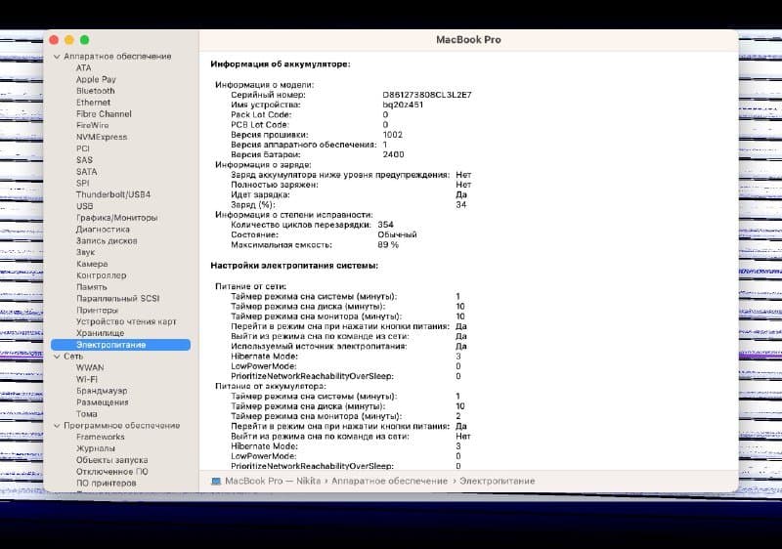
Task: Select Брандмауэр in the sidebar
Action: coord(102,391)
